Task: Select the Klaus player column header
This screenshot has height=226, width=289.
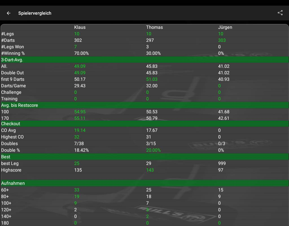Action: click(80, 27)
